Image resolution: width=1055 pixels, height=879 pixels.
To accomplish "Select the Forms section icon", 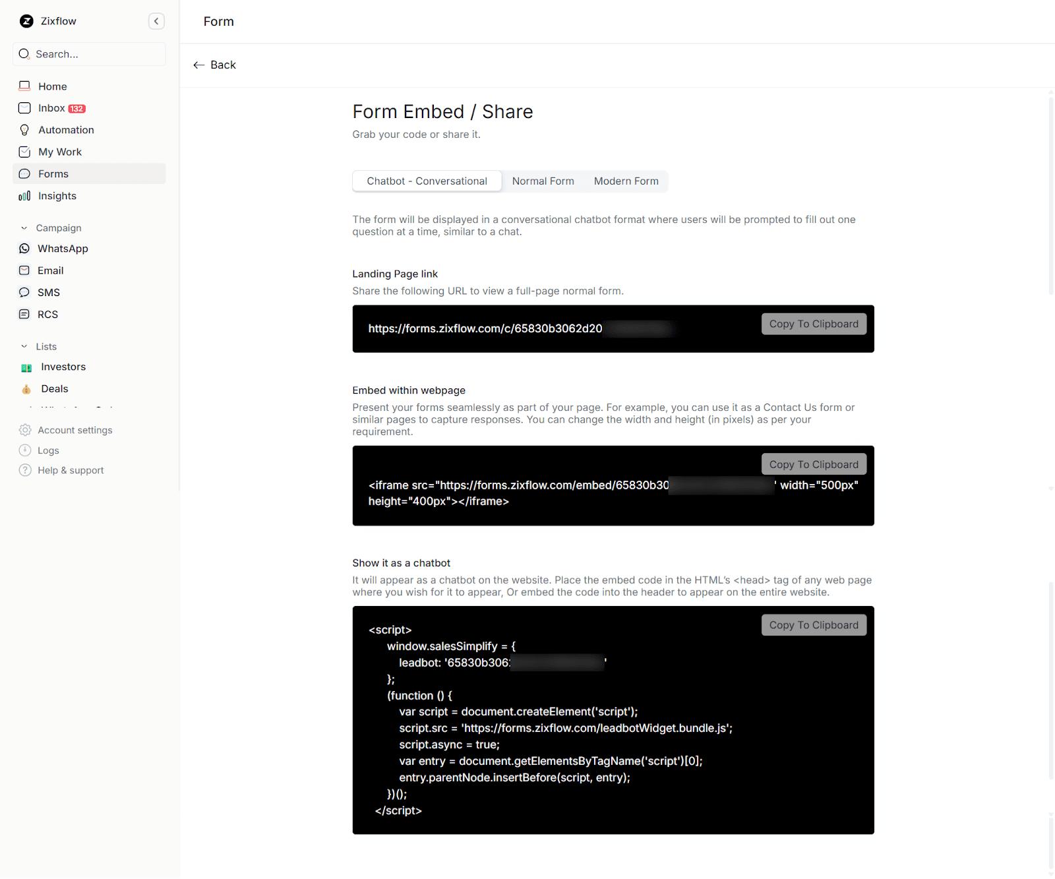I will 24,173.
